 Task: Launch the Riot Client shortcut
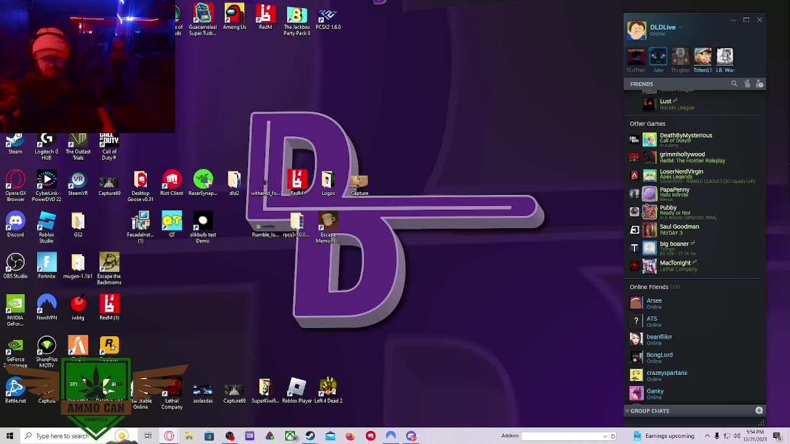[172, 184]
